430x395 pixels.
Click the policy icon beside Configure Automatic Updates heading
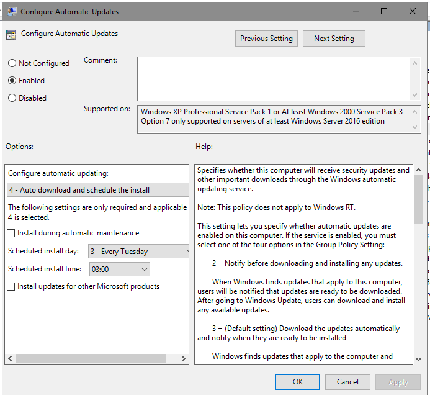(11, 35)
